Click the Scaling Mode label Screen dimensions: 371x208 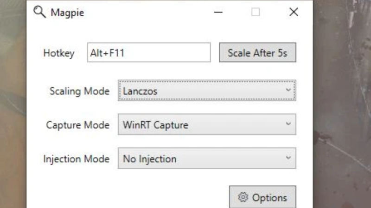click(79, 91)
